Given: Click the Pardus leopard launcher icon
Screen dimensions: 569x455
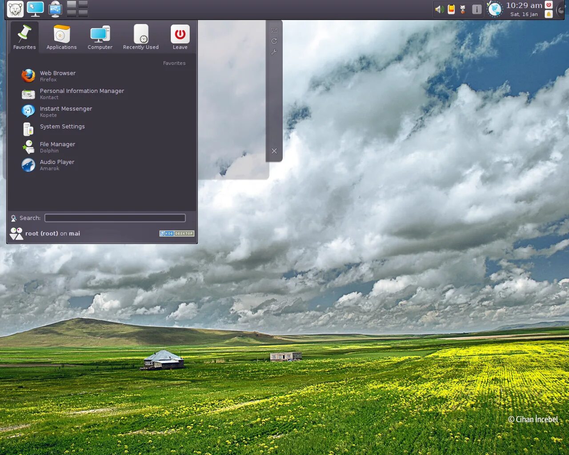Looking at the screenshot, I should 15,9.
